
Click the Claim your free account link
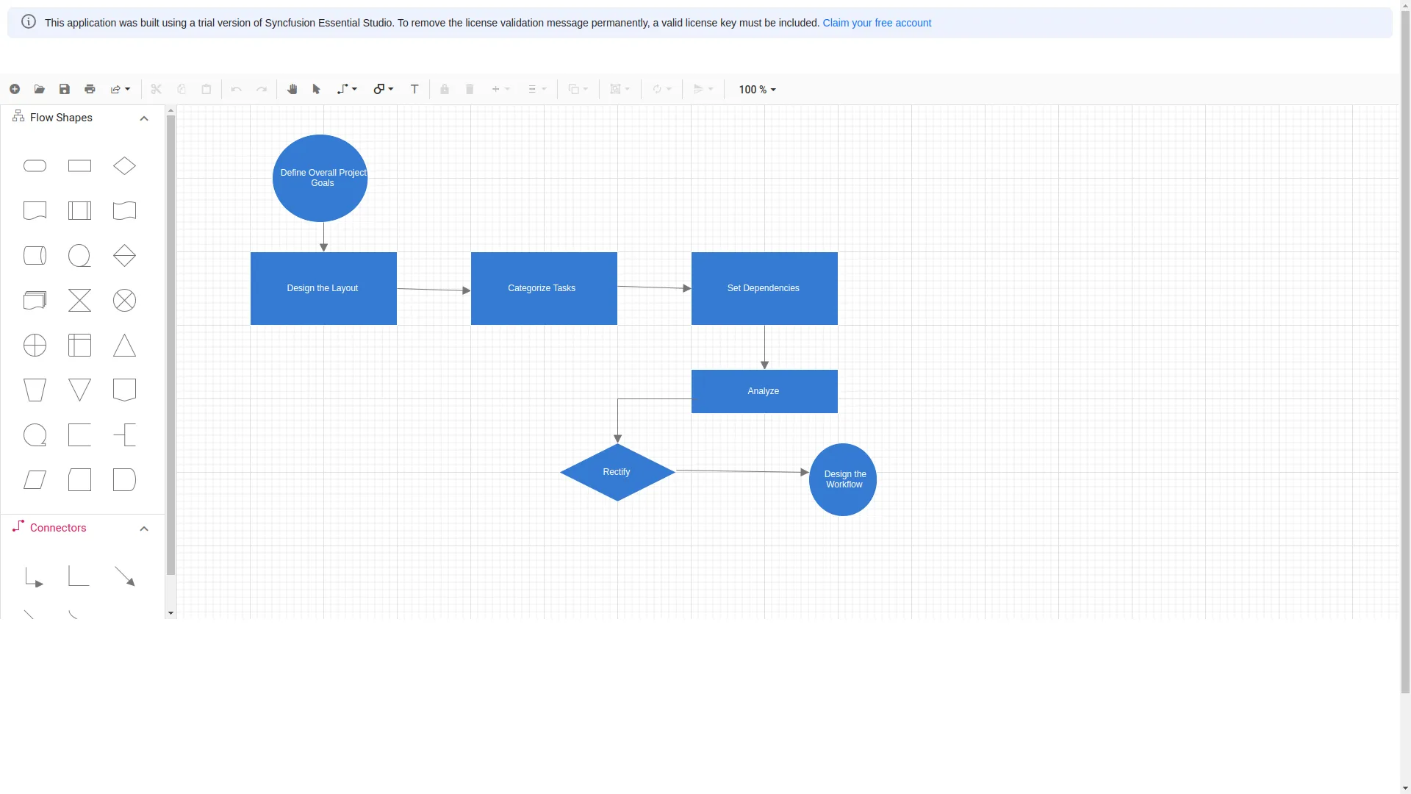877,23
